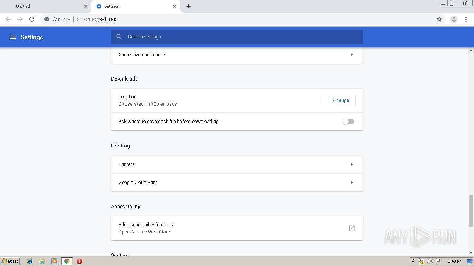Image resolution: width=474 pixels, height=266 pixels.
Task: Toggle Ask where to save each file
Action: coord(348,122)
